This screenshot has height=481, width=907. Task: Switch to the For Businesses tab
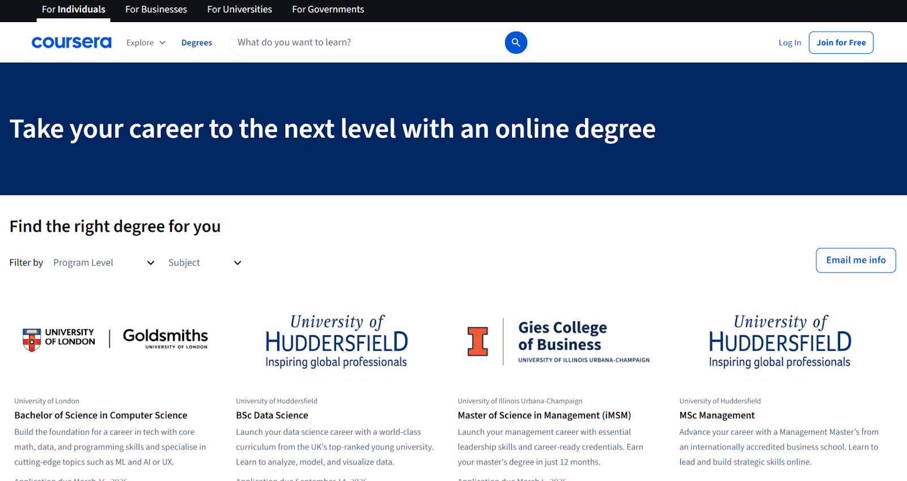pyautogui.click(x=156, y=10)
